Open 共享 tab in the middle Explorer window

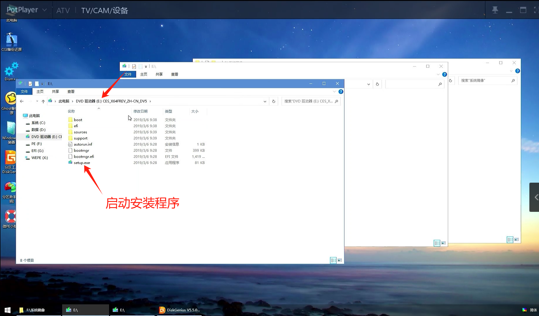tap(159, 74)
